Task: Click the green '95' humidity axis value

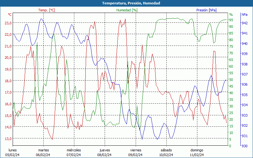Action: point(231,20)
